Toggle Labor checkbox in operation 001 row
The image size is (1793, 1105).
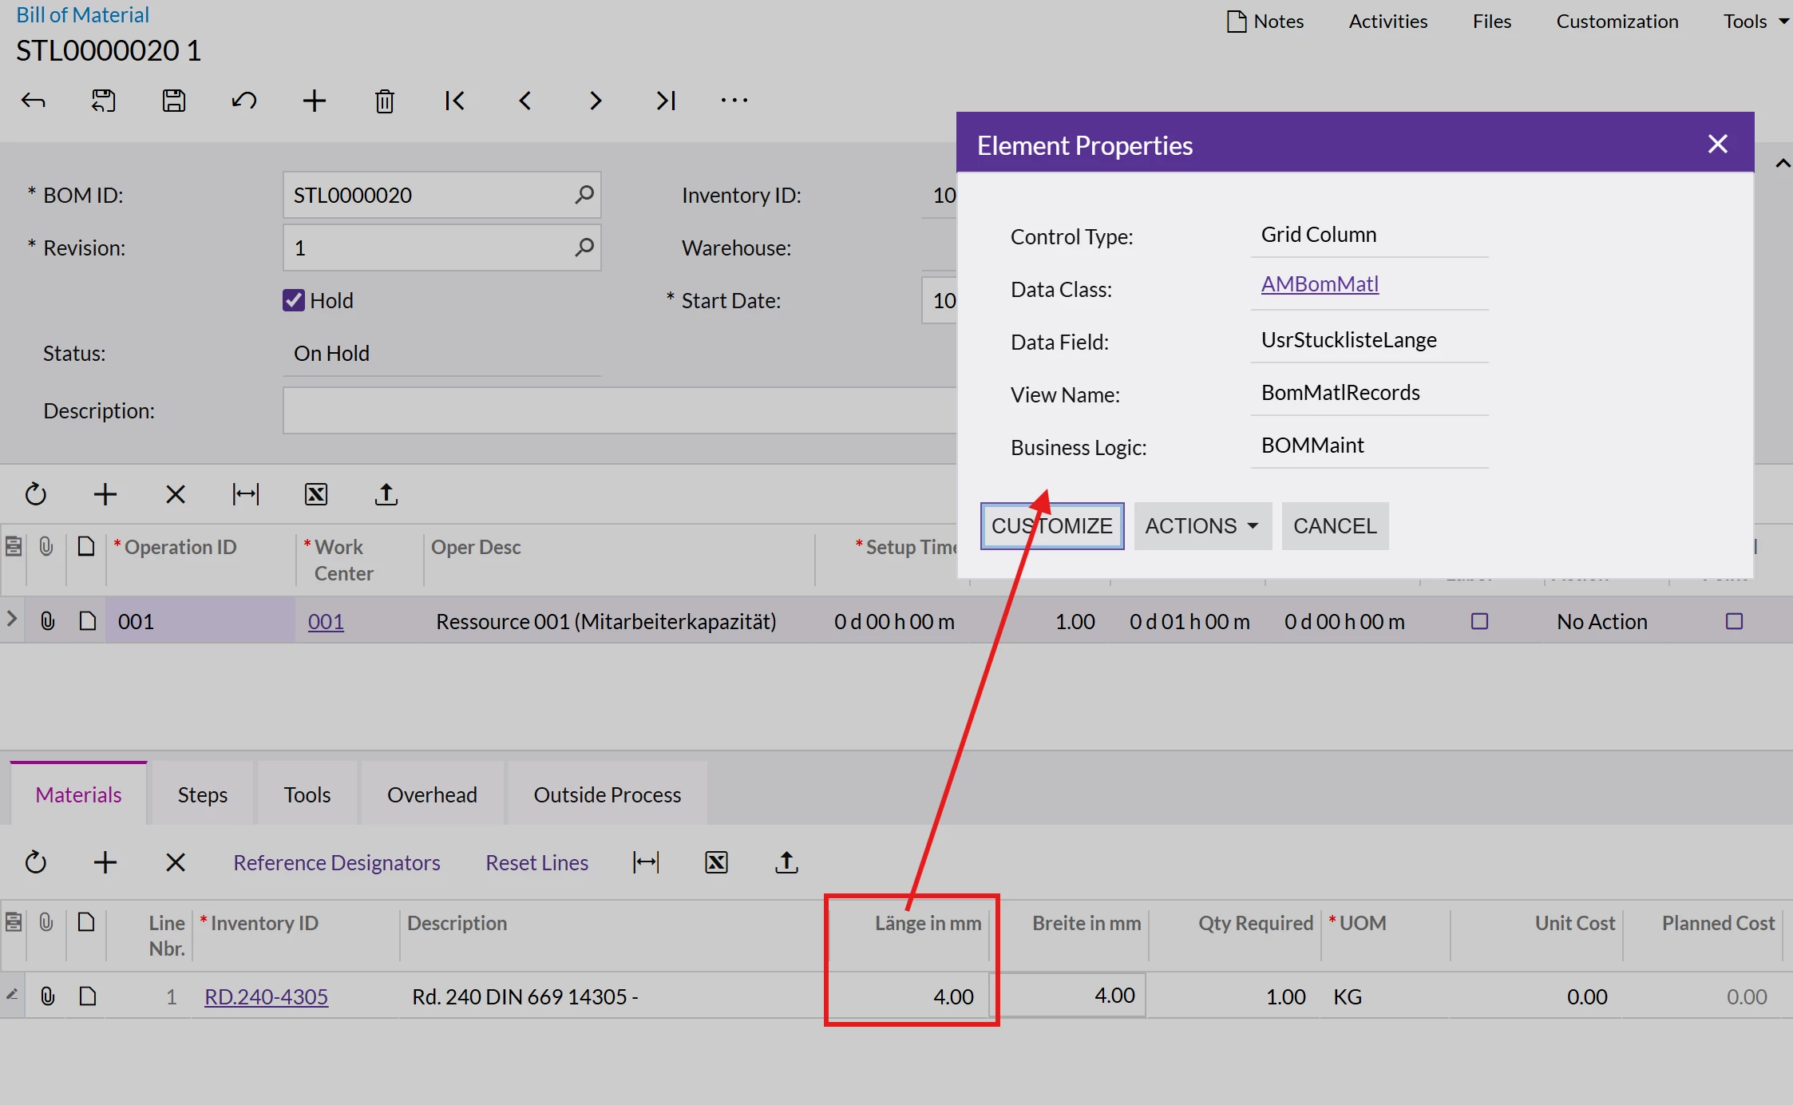pyautogui.click(x=1479, y=621)
